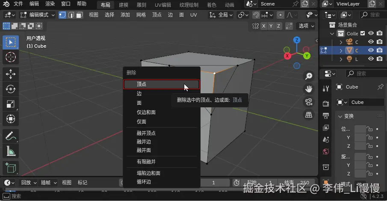This screenshot has height=201, width=387.
Task: Switch to edge select mode
Action: coord(71,15)
